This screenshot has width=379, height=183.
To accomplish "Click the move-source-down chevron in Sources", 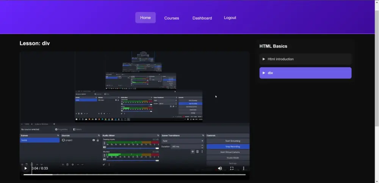I will coord(82,165).
